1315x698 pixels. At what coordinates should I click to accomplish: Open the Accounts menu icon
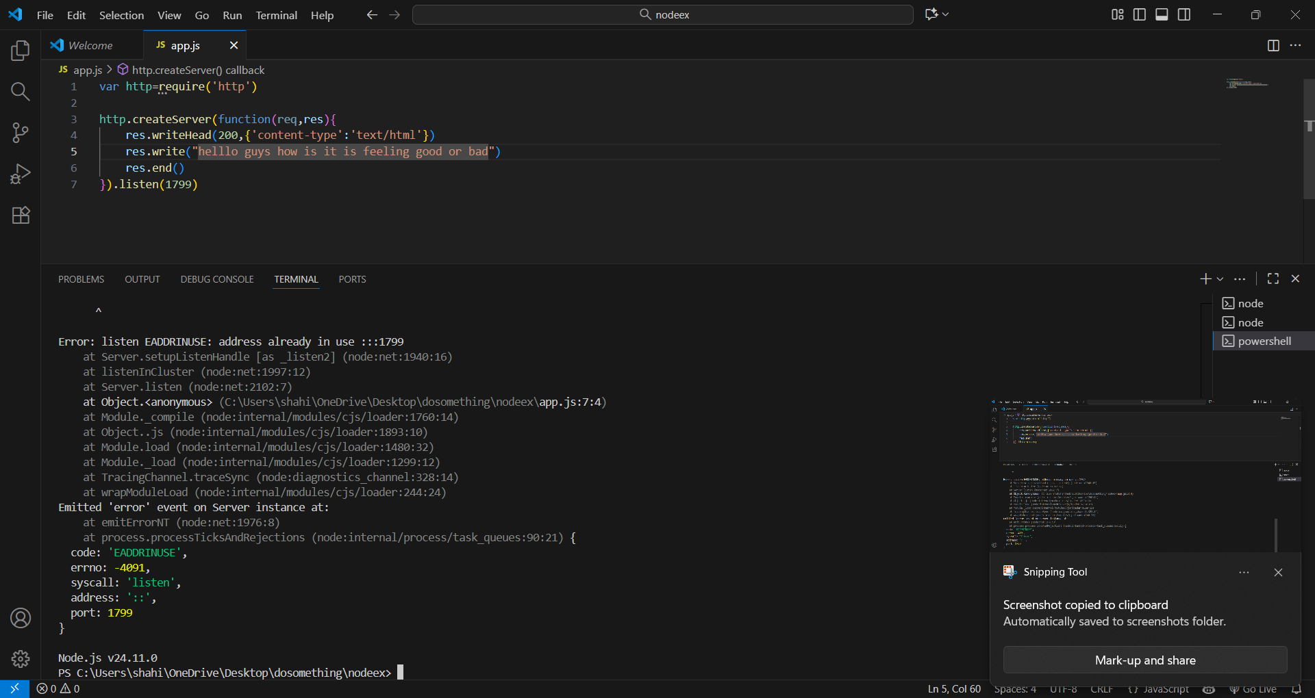tap(21, 618)
